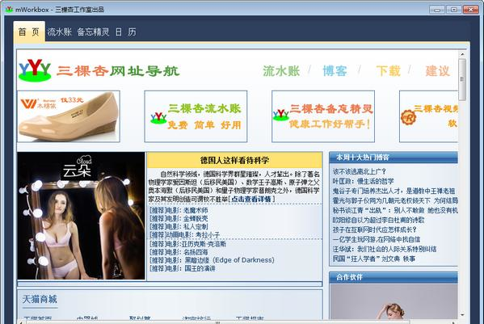Viewport: 484px width, 324px height.
Task: Open the beige shoe advertisement banner
Action: tap(69, 116)
